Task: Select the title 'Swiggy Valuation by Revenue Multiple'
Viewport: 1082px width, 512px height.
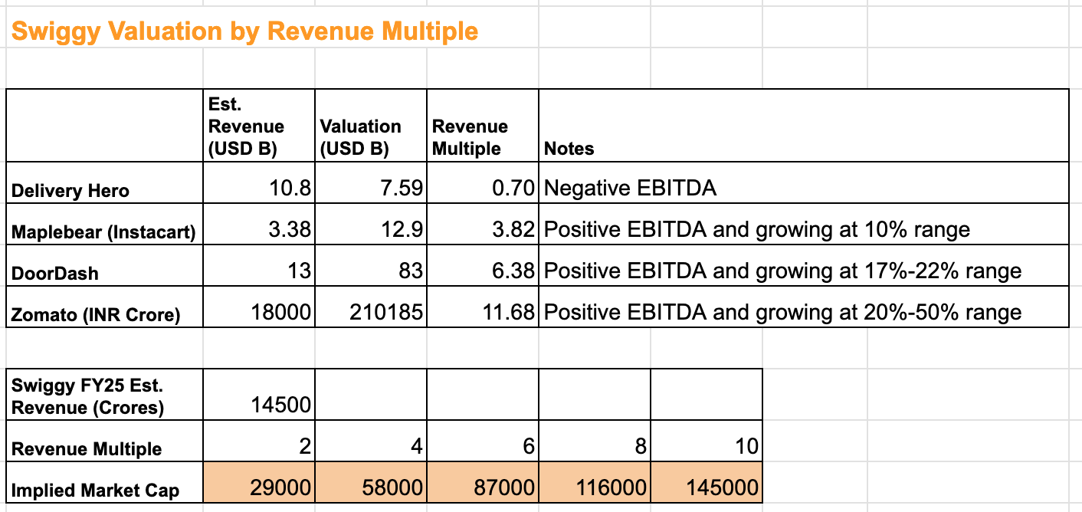Action: (x=244, y=31)
